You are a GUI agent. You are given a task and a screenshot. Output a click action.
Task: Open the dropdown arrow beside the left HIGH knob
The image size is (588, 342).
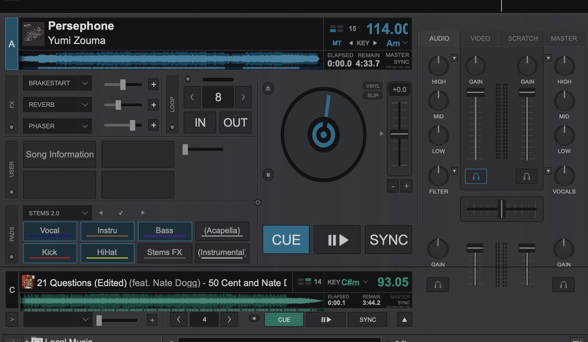pyautogui.click(x=454, y=58)
